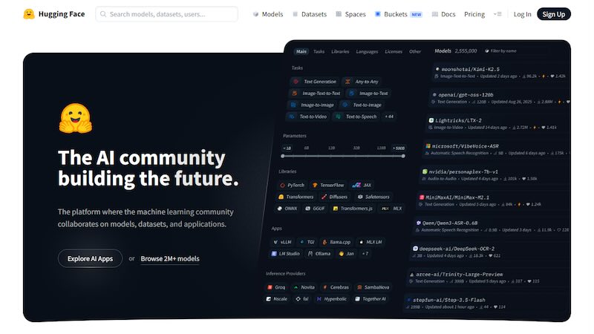
Task: Select the Image-to-Text task tag
Action: point(368,94)
